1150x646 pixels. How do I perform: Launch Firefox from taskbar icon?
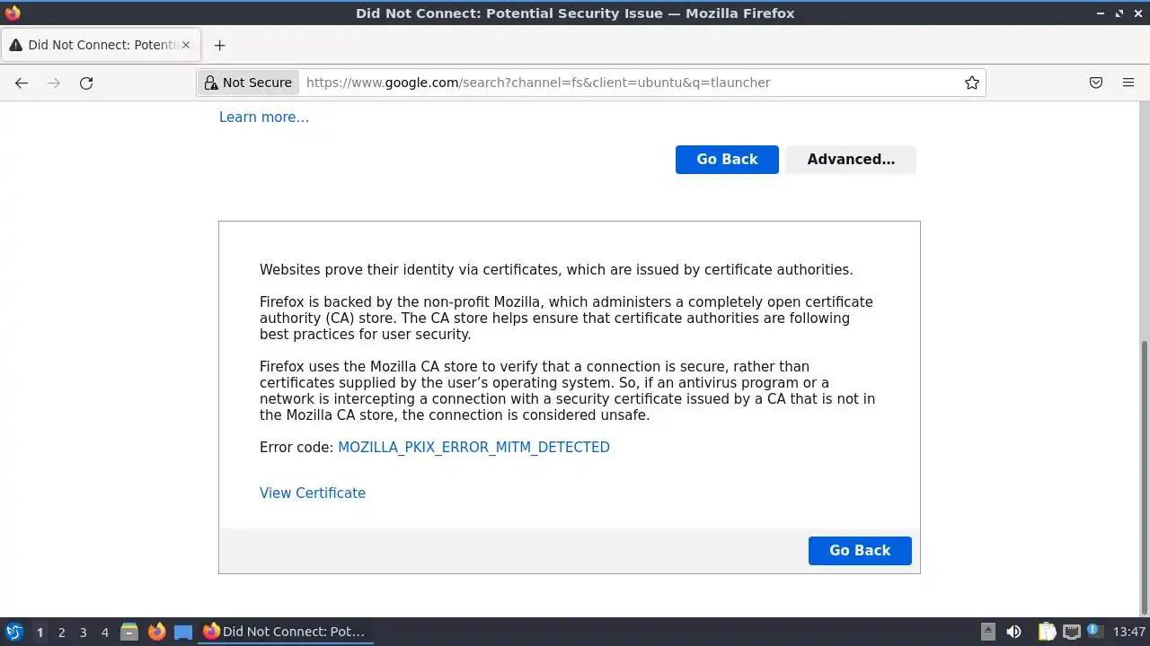(157, 632)
